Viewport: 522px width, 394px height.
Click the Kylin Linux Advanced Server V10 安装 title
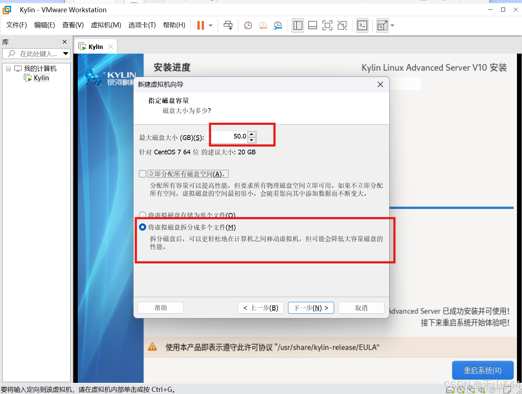click(434, 68)
